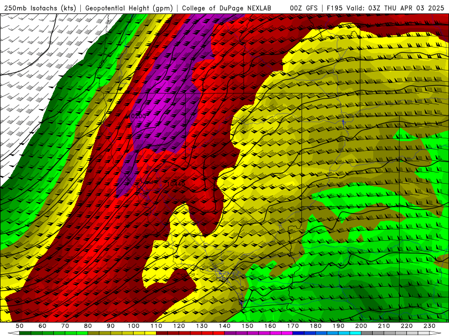Click the 80 value on the color scale
This screenshot has height=336, width=449.
click(88, 326)
